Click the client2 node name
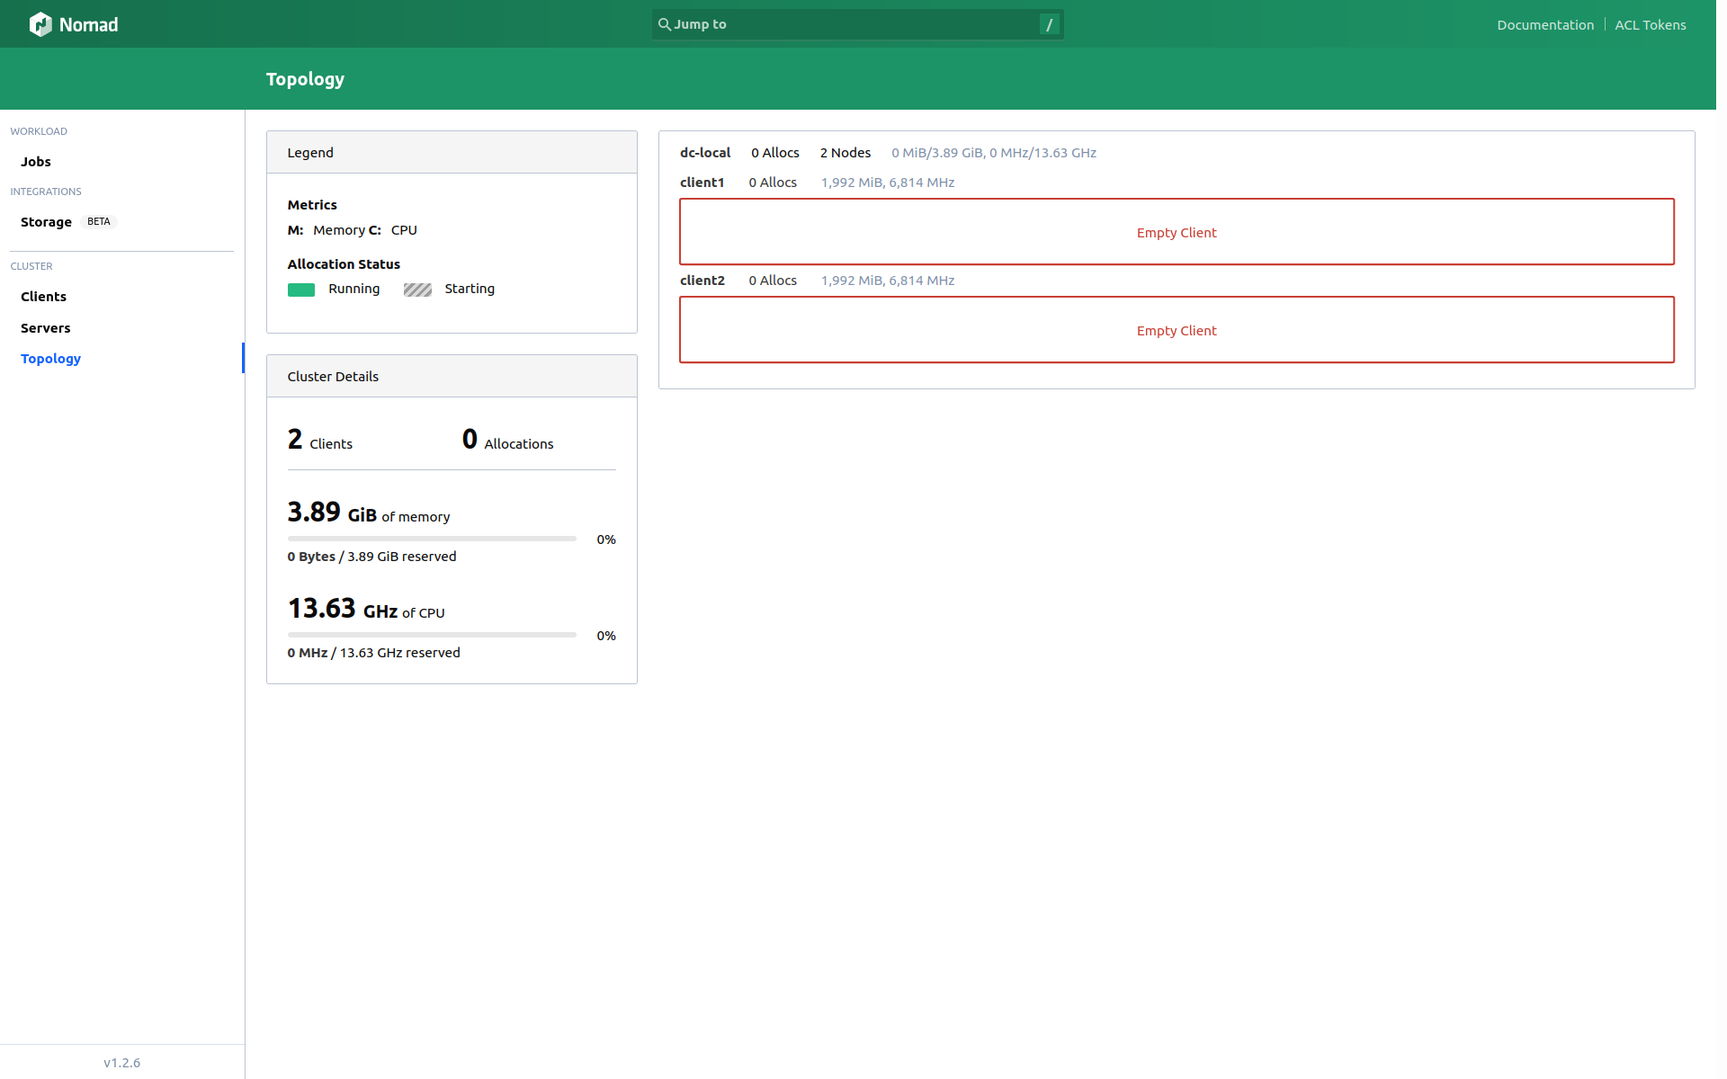The image size is (1727, 1079). 702,281
